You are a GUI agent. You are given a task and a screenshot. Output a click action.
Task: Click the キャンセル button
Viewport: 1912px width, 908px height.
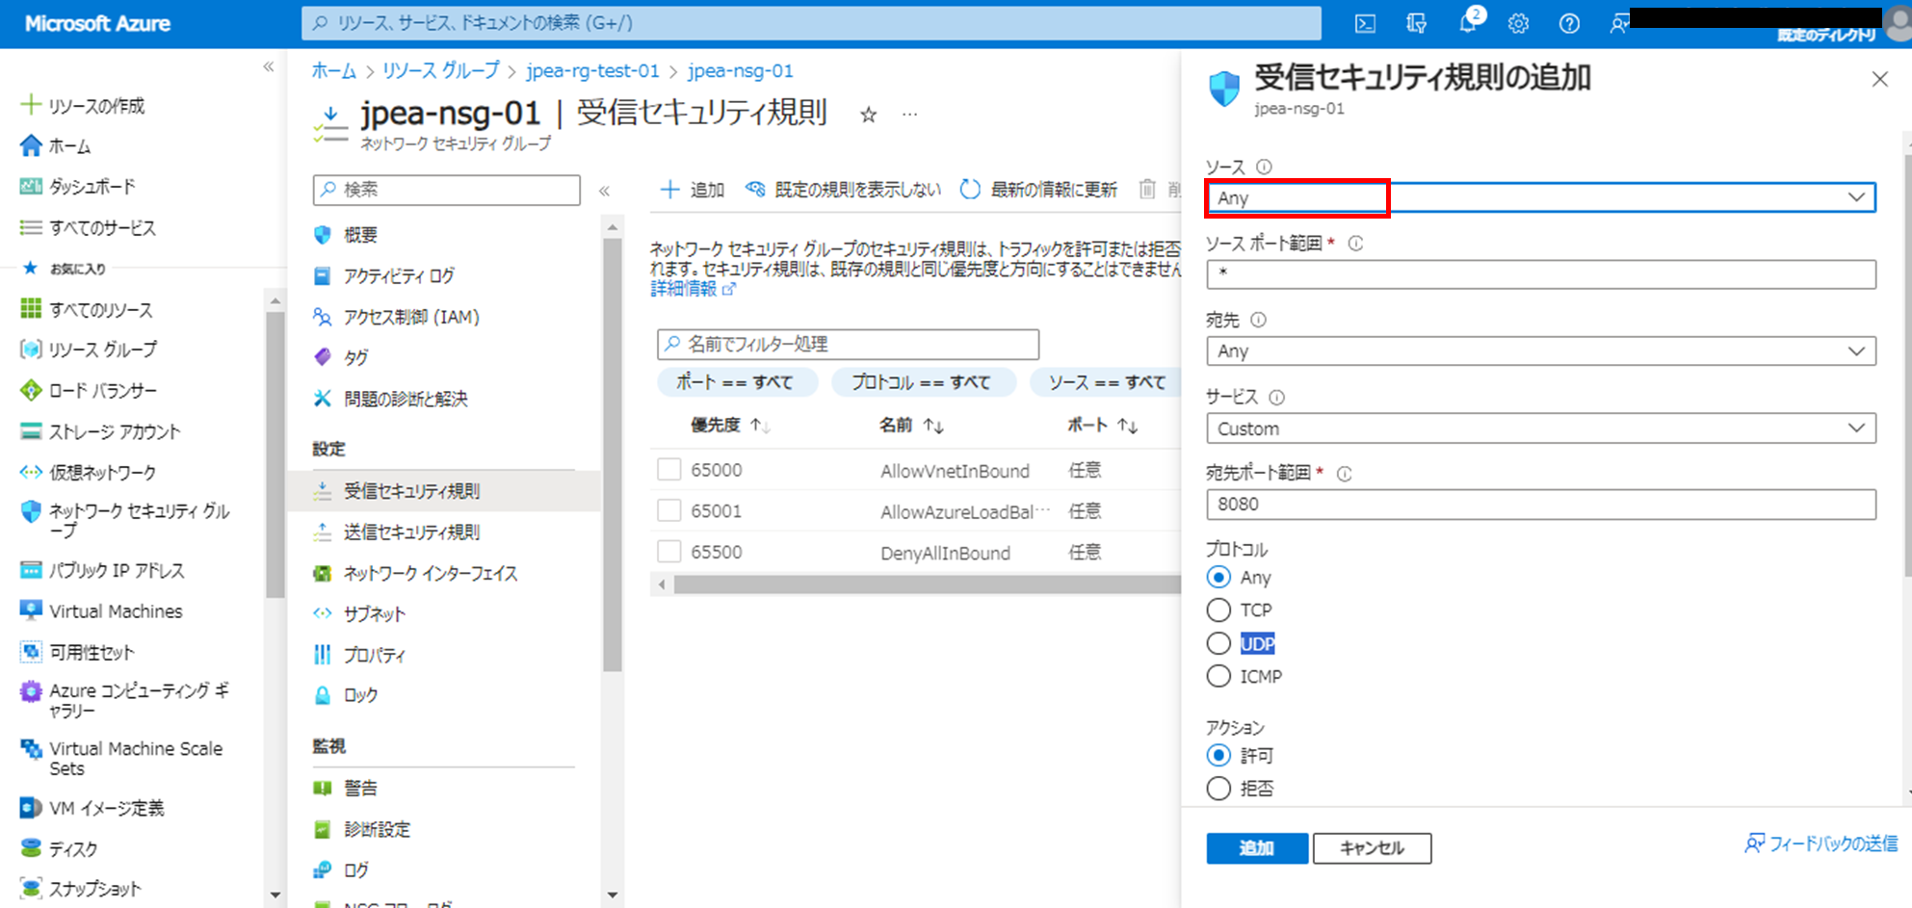tap(1372, 848)
